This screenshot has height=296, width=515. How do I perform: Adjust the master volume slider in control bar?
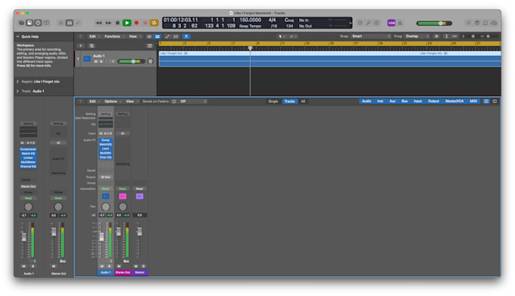434,23
